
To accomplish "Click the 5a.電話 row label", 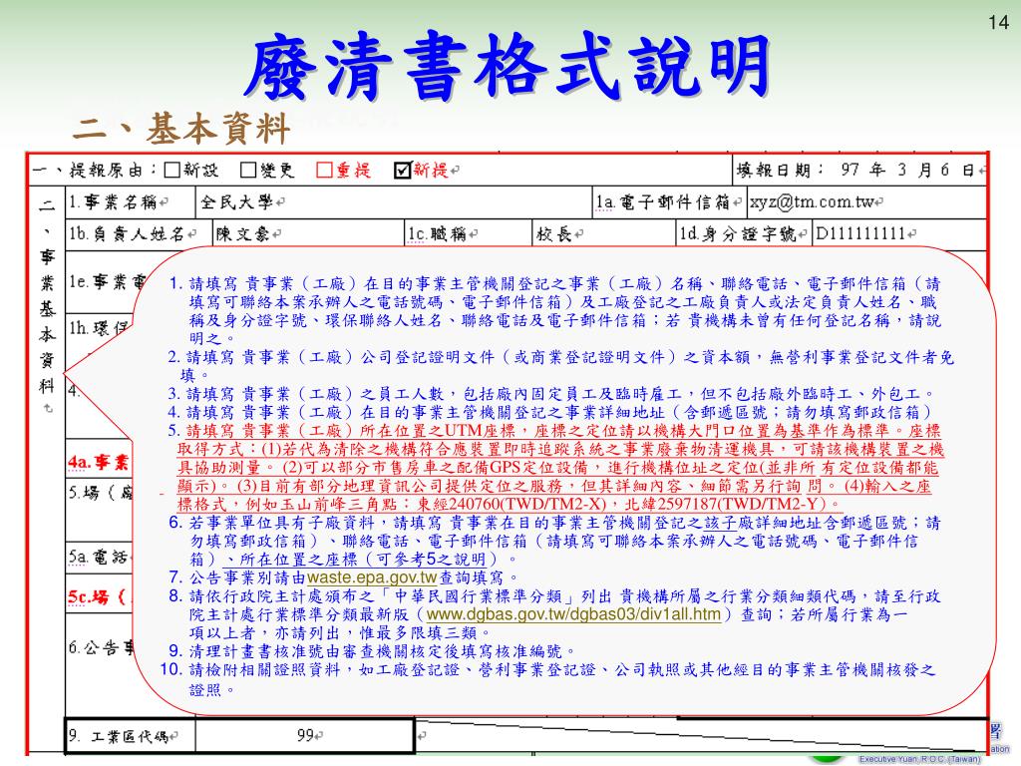I will (x=99, y=557).
